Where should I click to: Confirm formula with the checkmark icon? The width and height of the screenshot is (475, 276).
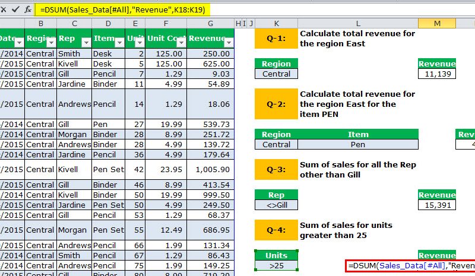tap(15, 9)
